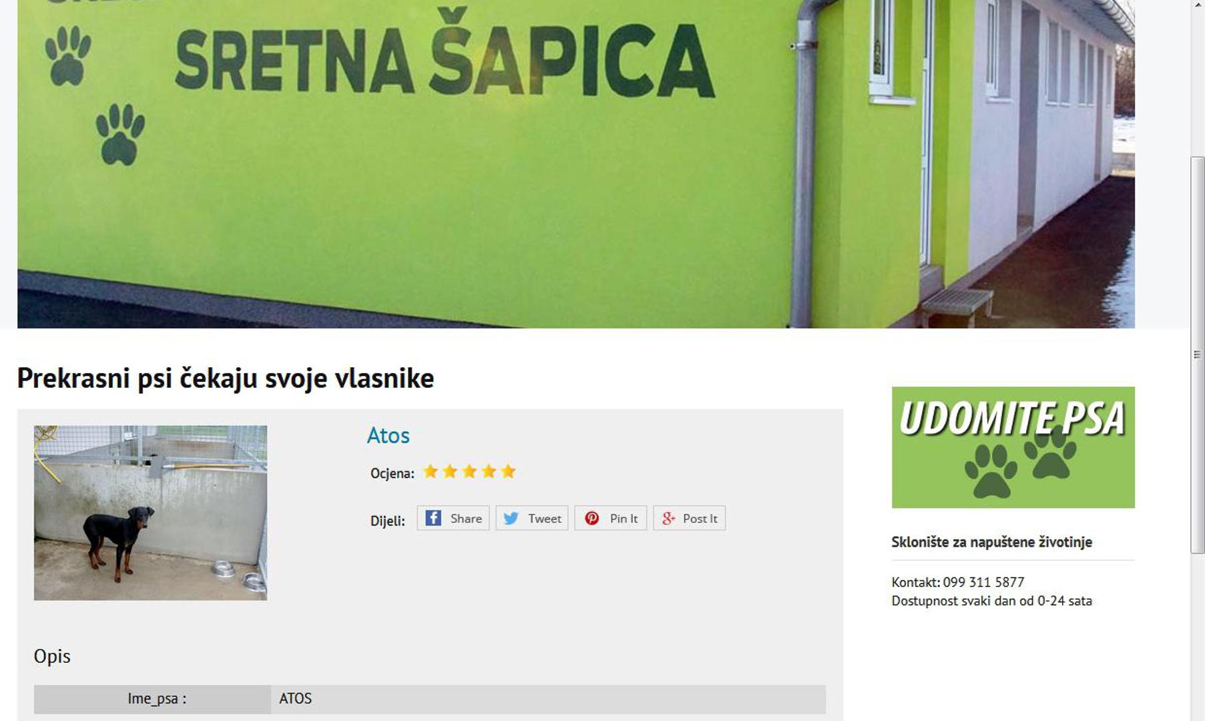This screenshot has height=721, width=1205.
Task: Click the Pinterest logo icon
Action: coord(591,518)
